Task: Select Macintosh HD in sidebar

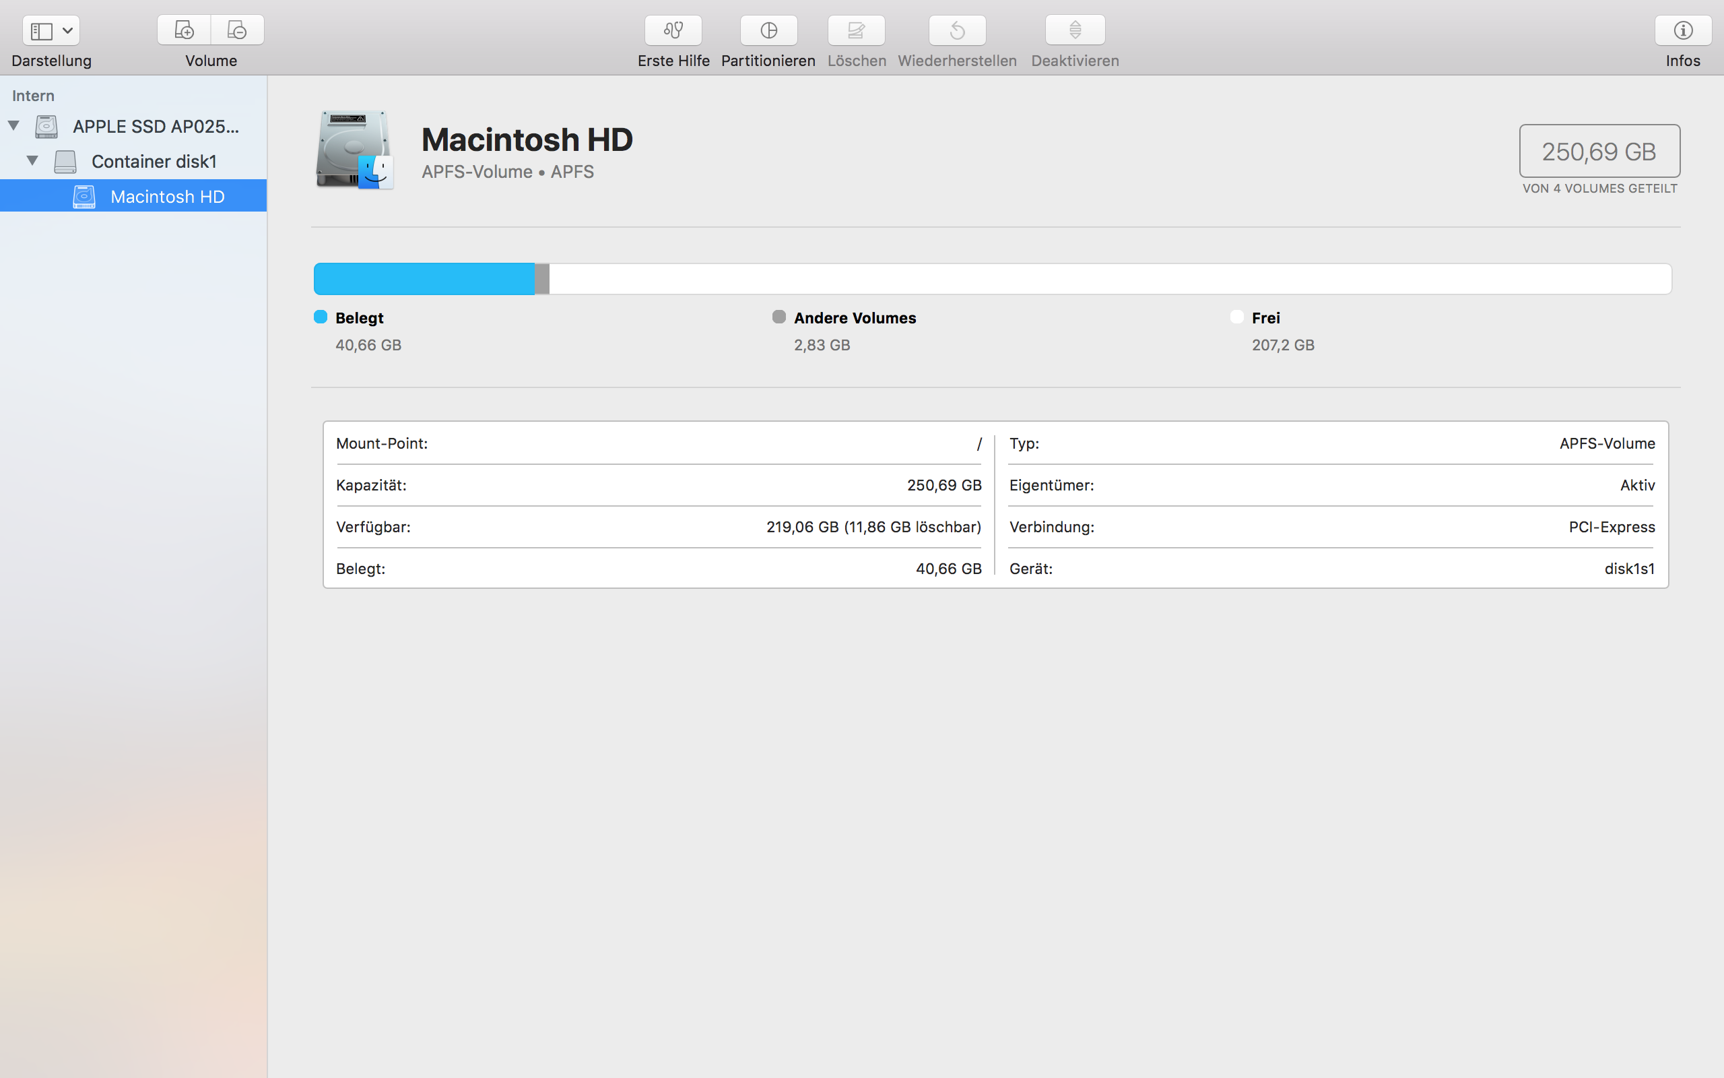Action: pos(167,197)
